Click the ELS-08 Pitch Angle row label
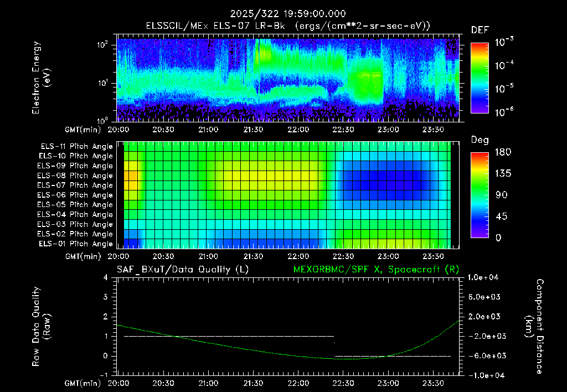 click(x=75, y=176)
